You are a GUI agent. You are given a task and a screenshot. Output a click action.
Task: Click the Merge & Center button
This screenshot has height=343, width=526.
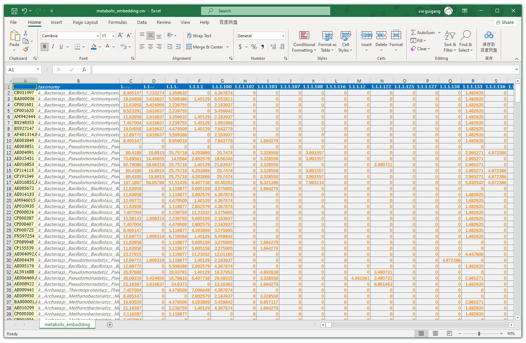coord(205,47)
